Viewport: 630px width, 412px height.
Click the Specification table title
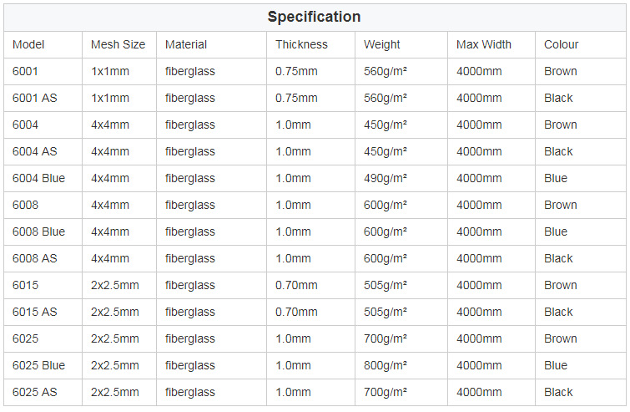(314, 17)
